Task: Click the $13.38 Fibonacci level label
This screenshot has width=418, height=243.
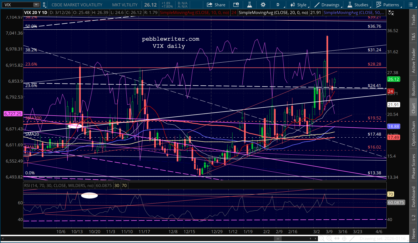Action: [x=375, y=173]
